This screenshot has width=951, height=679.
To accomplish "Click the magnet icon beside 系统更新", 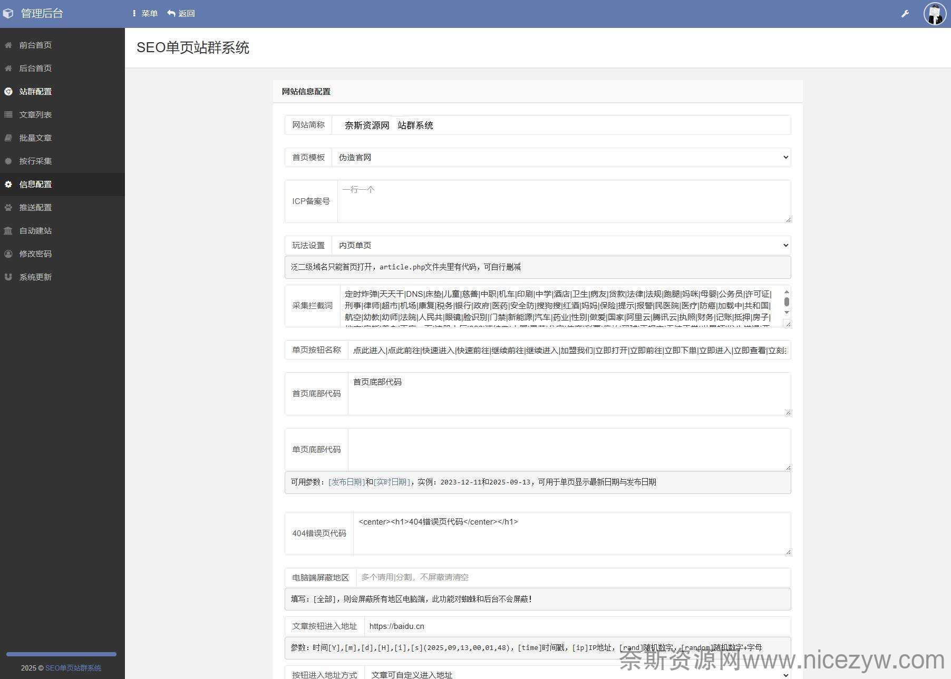I will click(8, 277).
